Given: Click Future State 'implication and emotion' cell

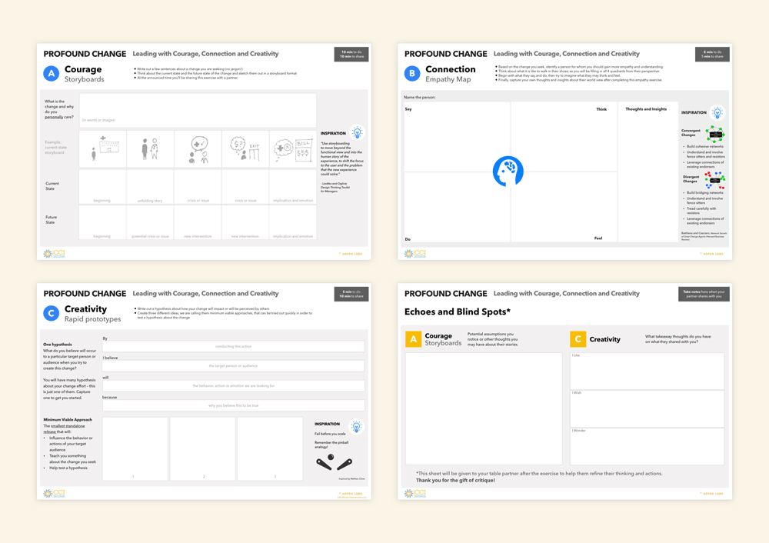Looking at the screenshot, I should [293, 223].
